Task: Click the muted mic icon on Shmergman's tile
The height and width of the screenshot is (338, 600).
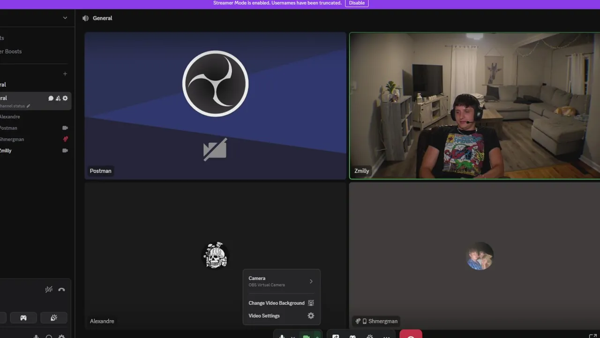Action: 358,321
